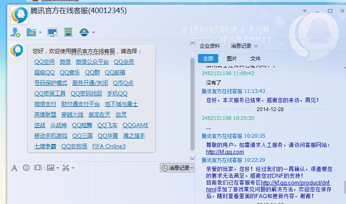
Task: Click the send picture icon
Action: [50, 168]
